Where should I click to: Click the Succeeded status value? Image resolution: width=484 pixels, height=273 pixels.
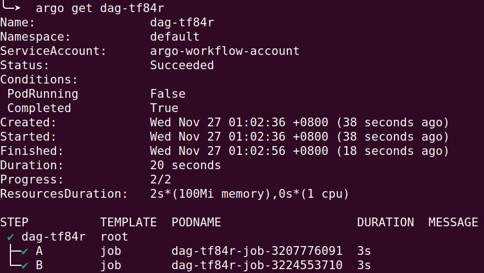(x=182, y=65)
